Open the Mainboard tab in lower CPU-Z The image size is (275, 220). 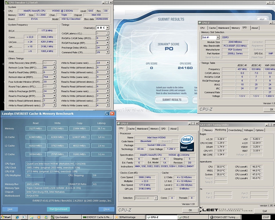[142, 129]
